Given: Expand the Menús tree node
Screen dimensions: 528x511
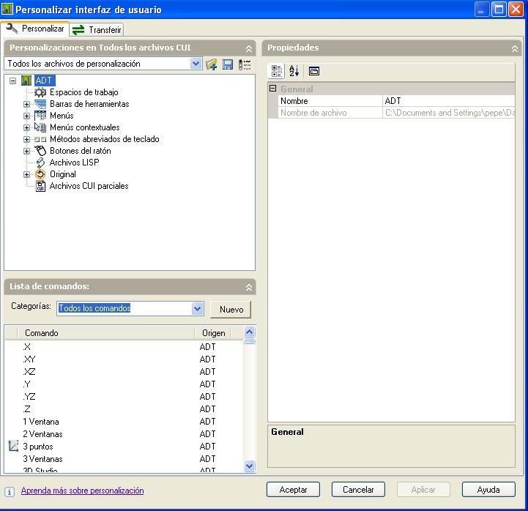Looking at the screenshot, I should click(26, 116).
